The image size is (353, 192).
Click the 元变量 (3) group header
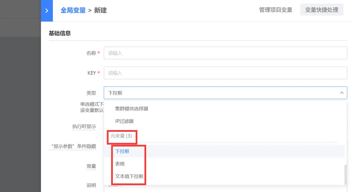(x=121, y=136)
